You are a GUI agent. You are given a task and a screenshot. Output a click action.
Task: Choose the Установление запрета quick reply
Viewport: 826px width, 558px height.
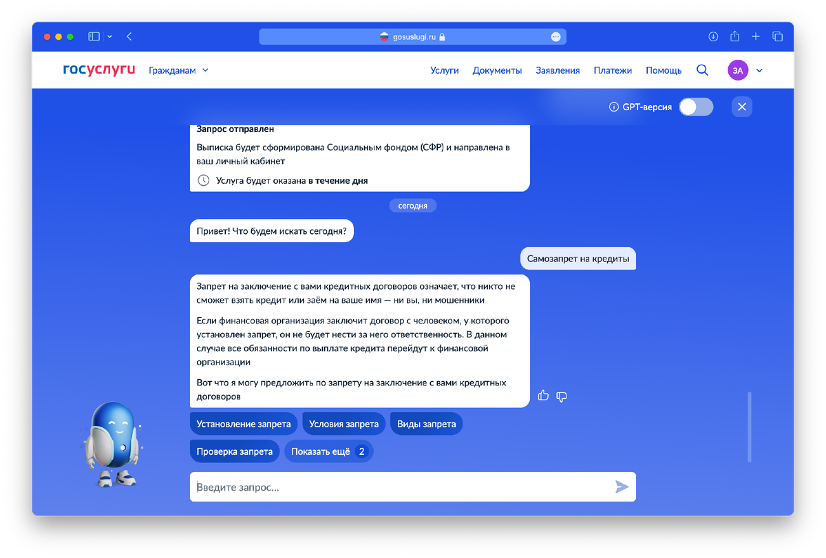(243, 423)
